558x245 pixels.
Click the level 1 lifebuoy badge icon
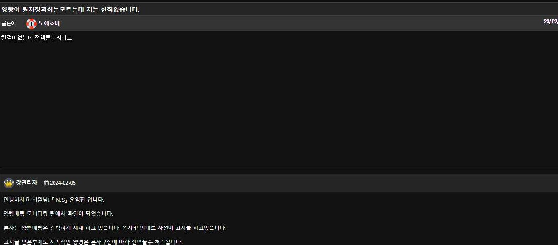click(x=31, y=24)
